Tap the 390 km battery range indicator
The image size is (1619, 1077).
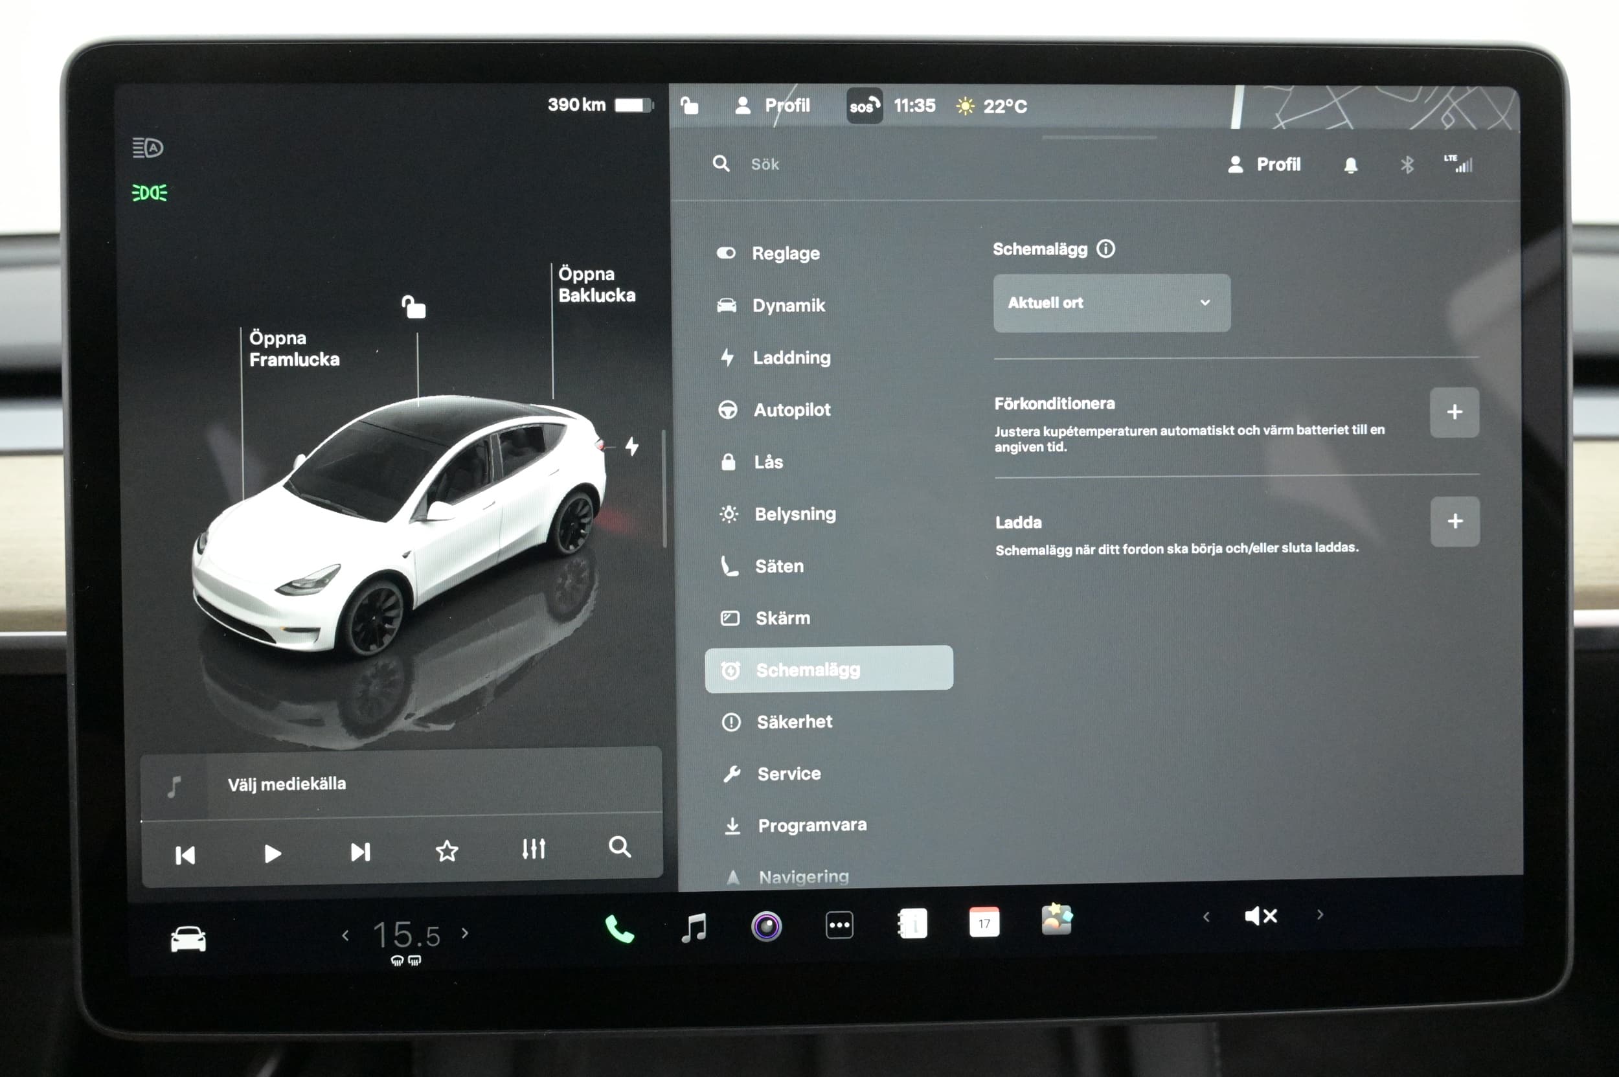600,105
